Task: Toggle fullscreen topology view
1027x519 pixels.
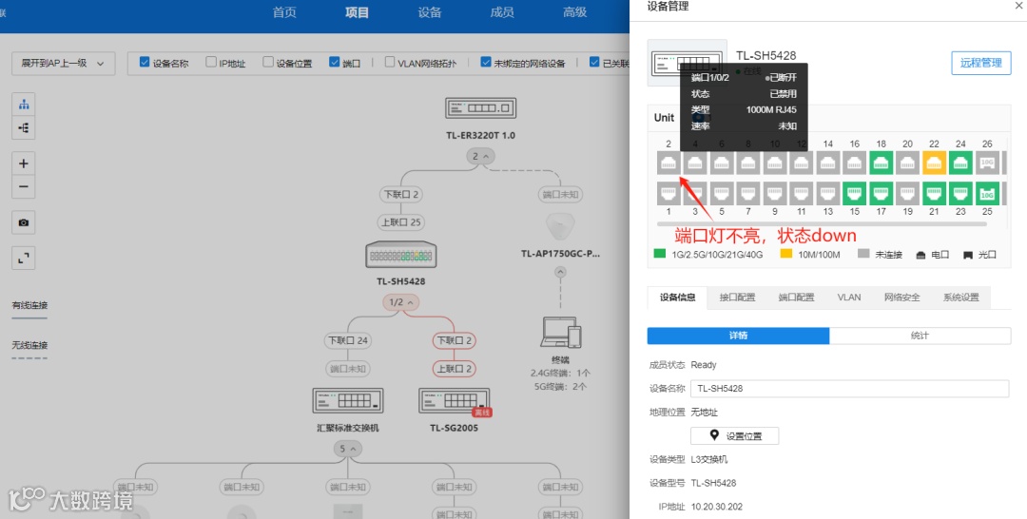Action: (24, 259)
